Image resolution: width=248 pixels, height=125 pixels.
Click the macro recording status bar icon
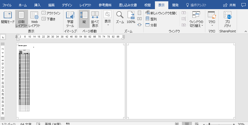coord(68,124)
